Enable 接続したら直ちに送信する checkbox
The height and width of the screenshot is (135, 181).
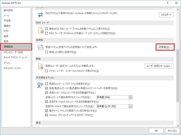46,52
